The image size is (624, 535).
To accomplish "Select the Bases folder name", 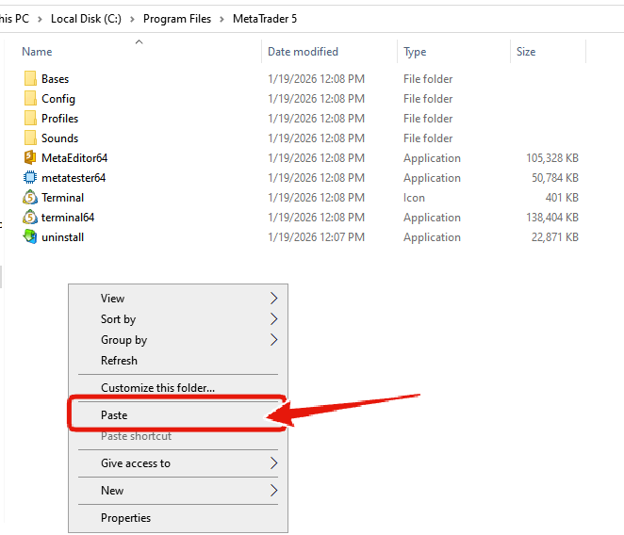I will (56, 79).
